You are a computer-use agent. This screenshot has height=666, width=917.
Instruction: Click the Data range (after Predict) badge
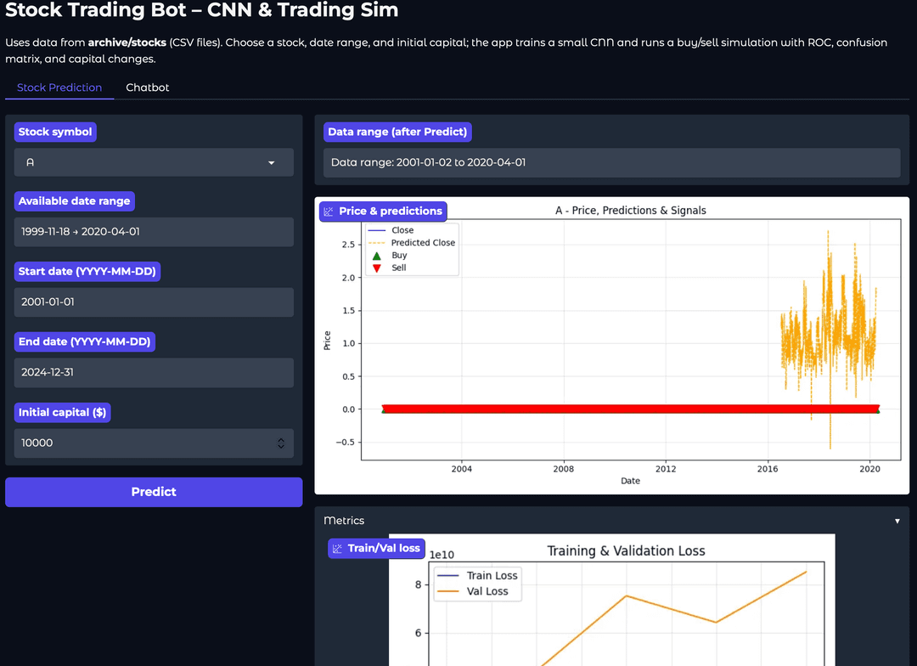click(397, 132)
